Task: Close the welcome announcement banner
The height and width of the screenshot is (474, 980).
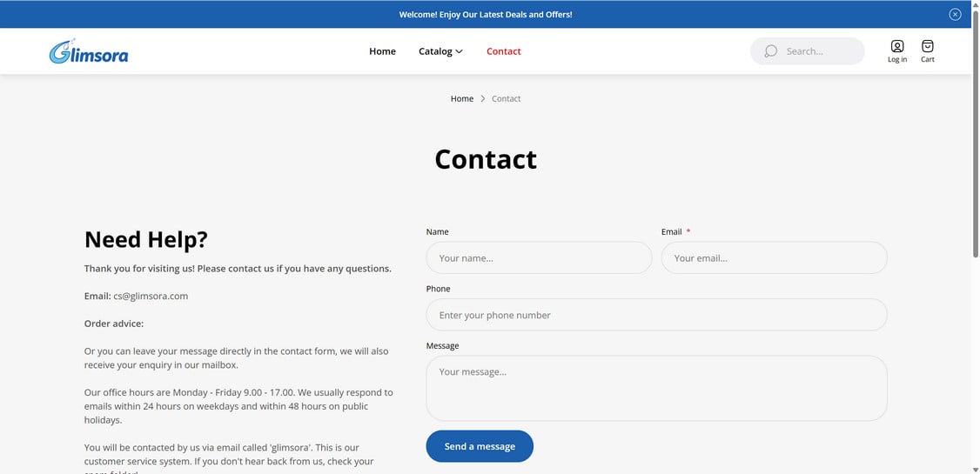Action: 955,15
